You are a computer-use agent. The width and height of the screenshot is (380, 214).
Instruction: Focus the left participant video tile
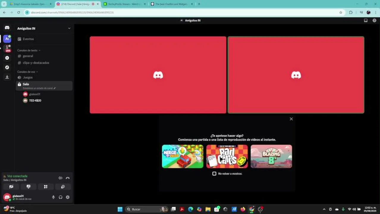158,75
